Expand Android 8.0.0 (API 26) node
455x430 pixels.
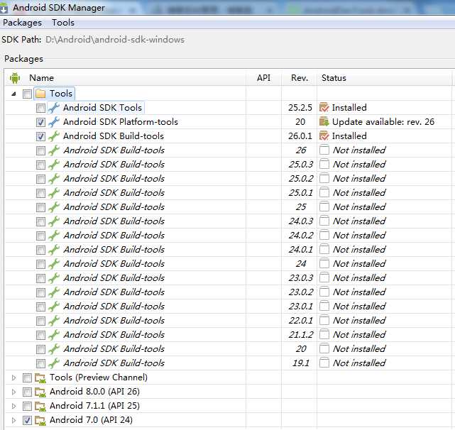13,392
